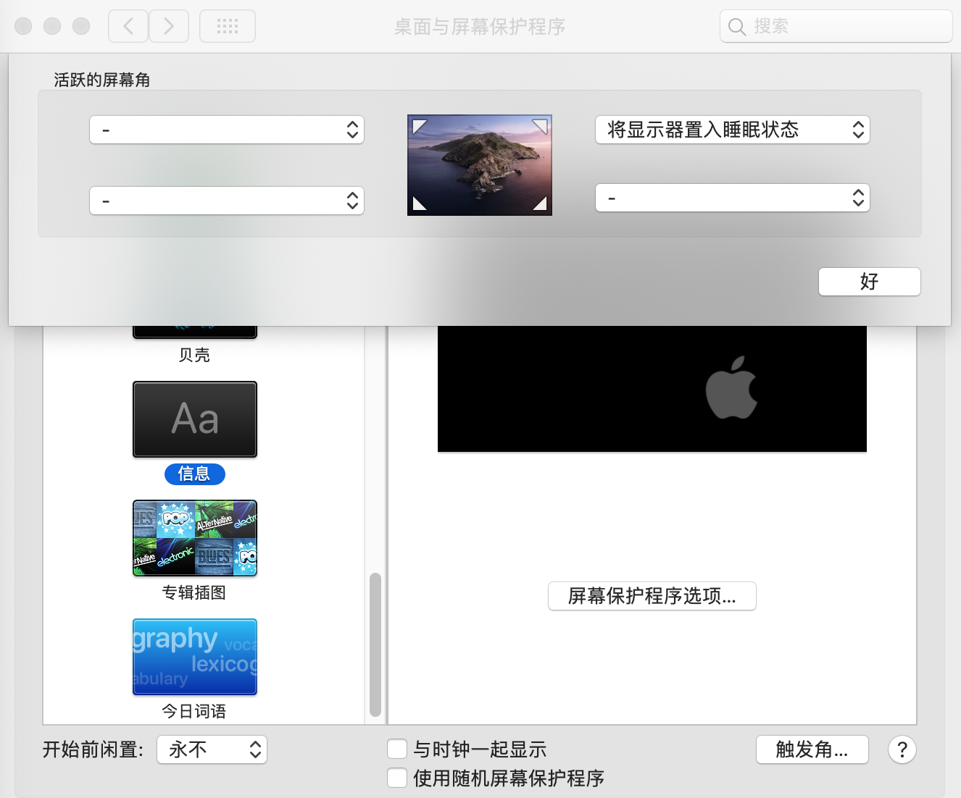Select the 贝壳 screen saver thumbnail
Image resolution: width=961 pixels, height=798 pixels.
[x=195, y=332]
